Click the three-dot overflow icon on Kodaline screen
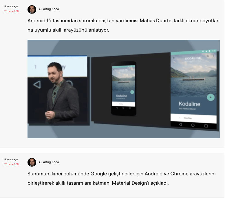This screenshot has height=198, width=225. click(x=213, y=56)
